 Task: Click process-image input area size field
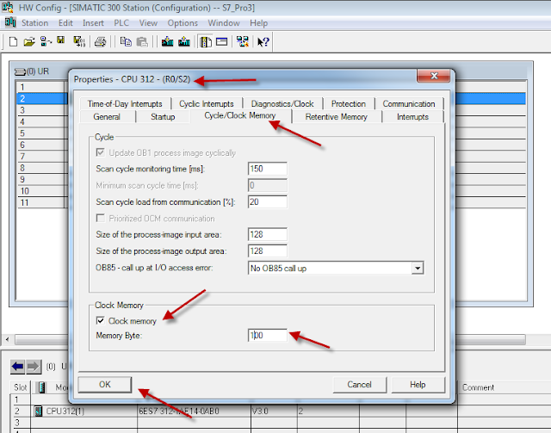coord(268,234)
